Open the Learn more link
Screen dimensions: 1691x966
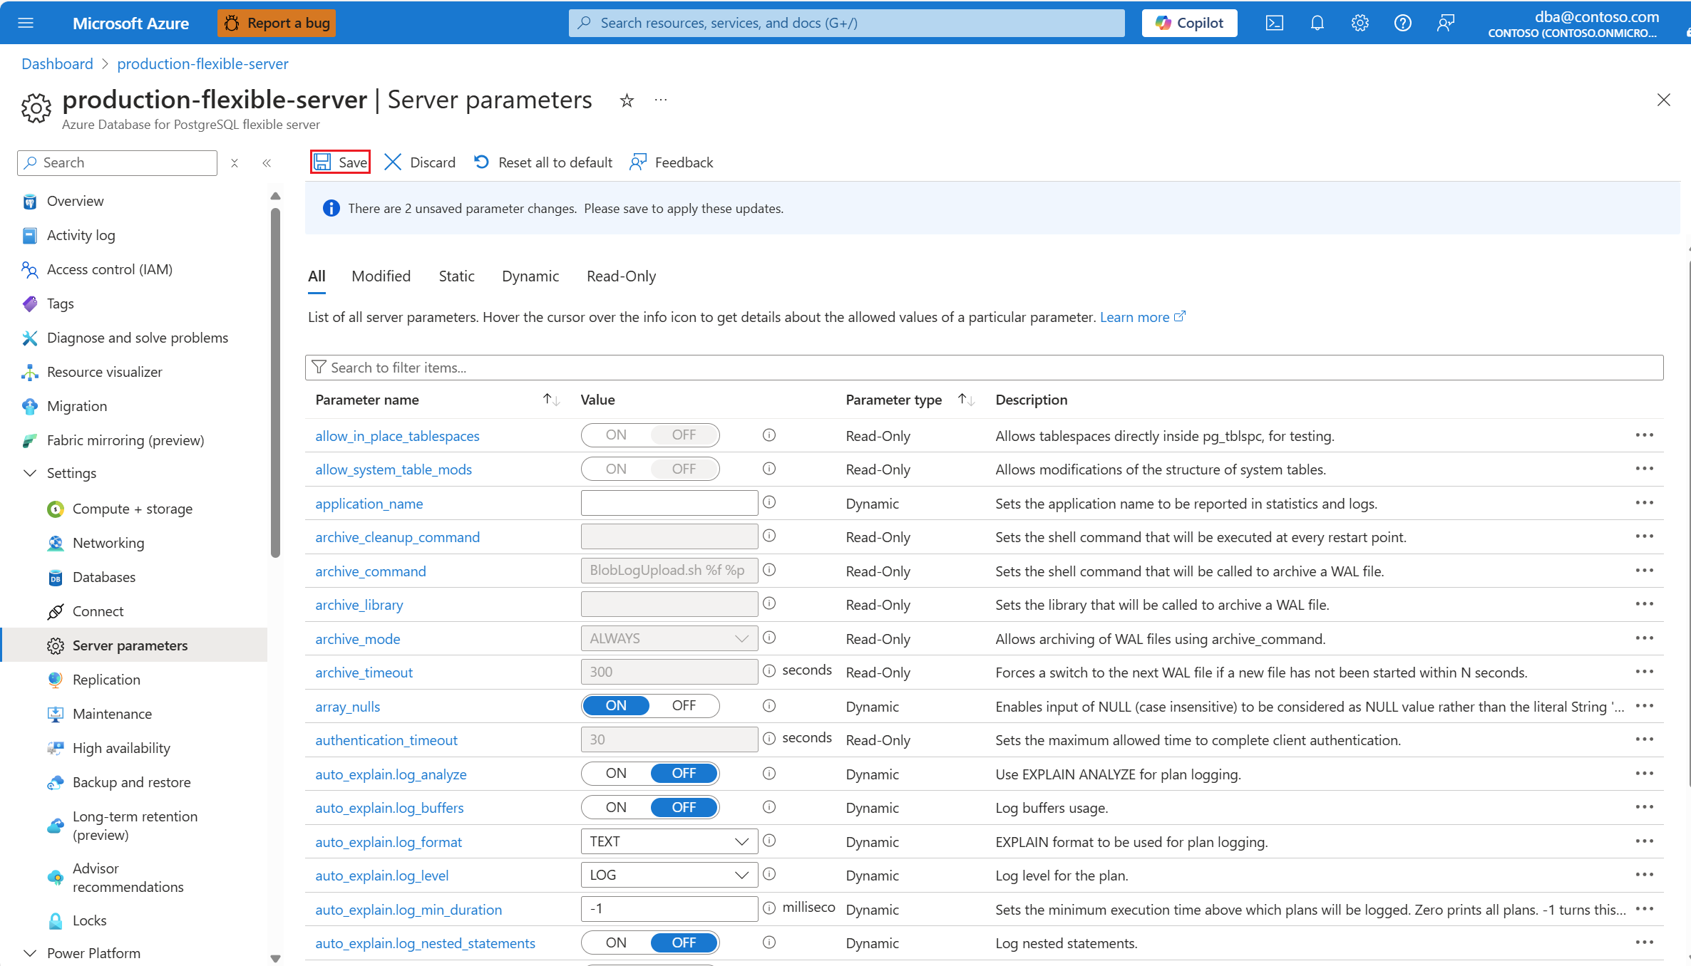(x=1134, y=317)
